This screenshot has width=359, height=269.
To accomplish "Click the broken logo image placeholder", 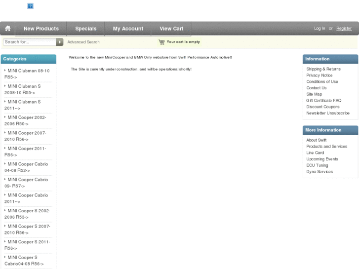I will [x=30, y=6].
